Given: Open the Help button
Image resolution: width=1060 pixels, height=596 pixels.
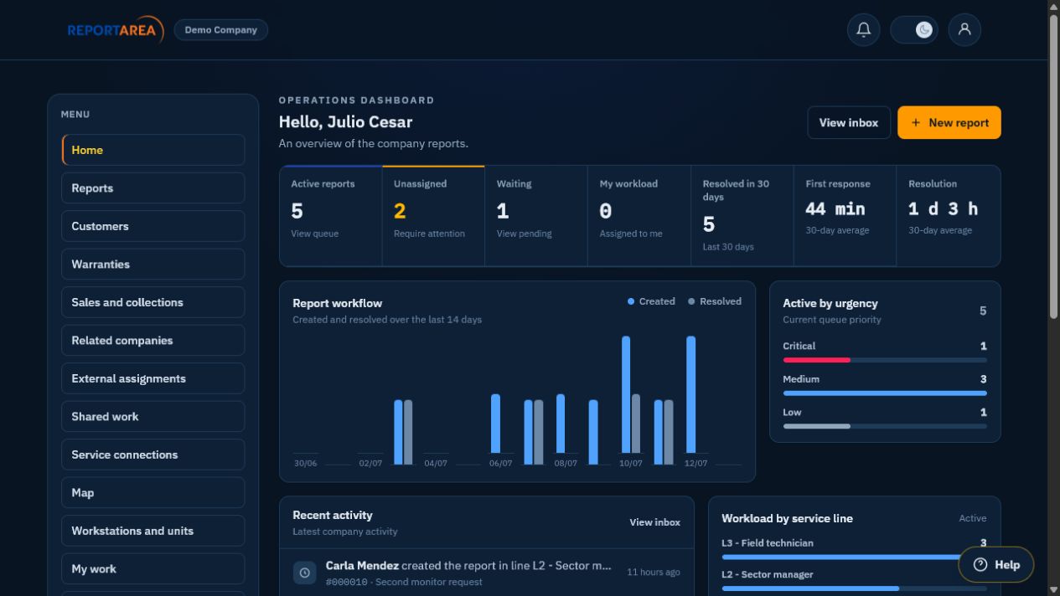Looking at the screenshot, I should (x=996, y=565).
